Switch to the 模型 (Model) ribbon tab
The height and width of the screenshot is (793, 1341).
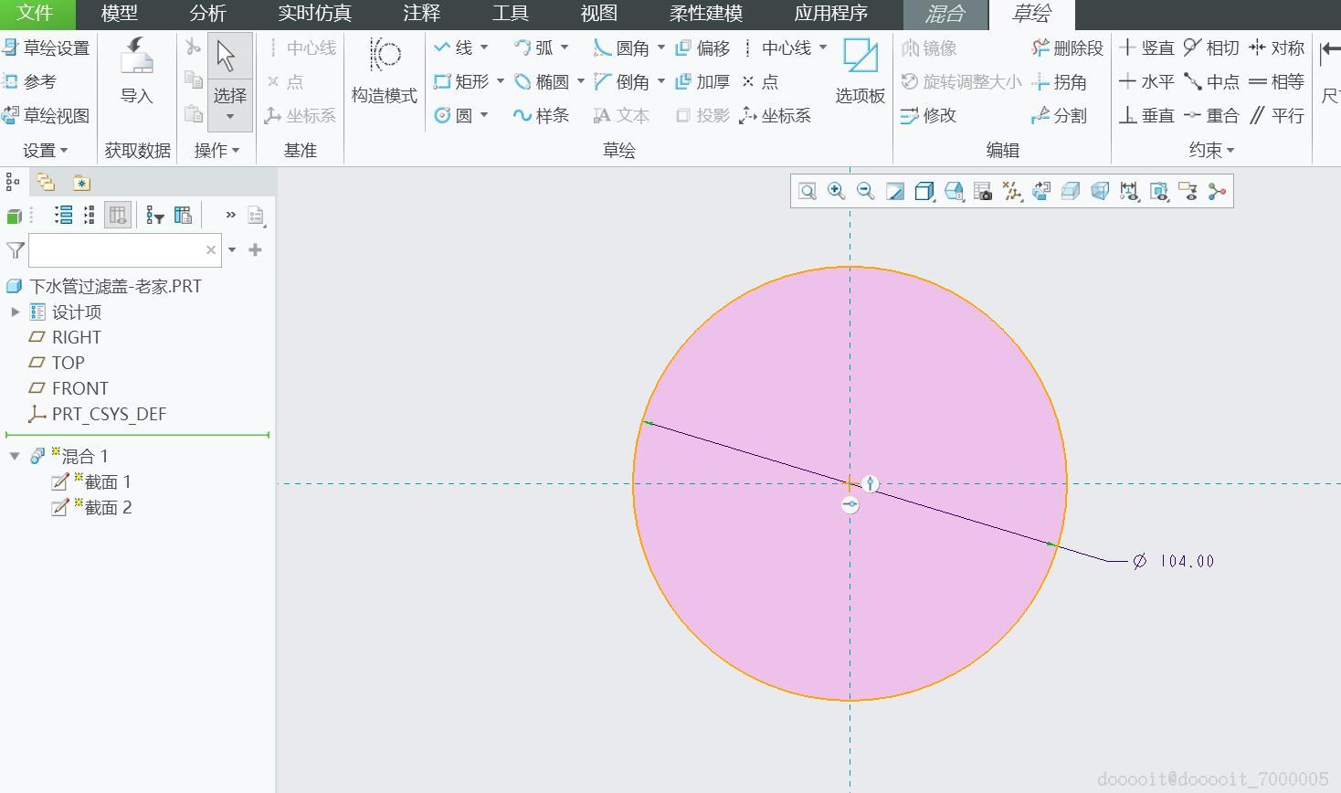[x=119, y=14]
